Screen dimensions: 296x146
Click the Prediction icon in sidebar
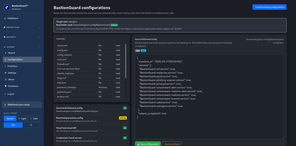[5, 66]
